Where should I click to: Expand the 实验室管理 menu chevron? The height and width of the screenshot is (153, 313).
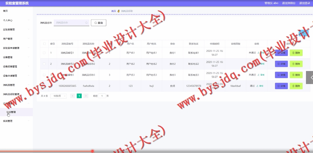[29, 29]
